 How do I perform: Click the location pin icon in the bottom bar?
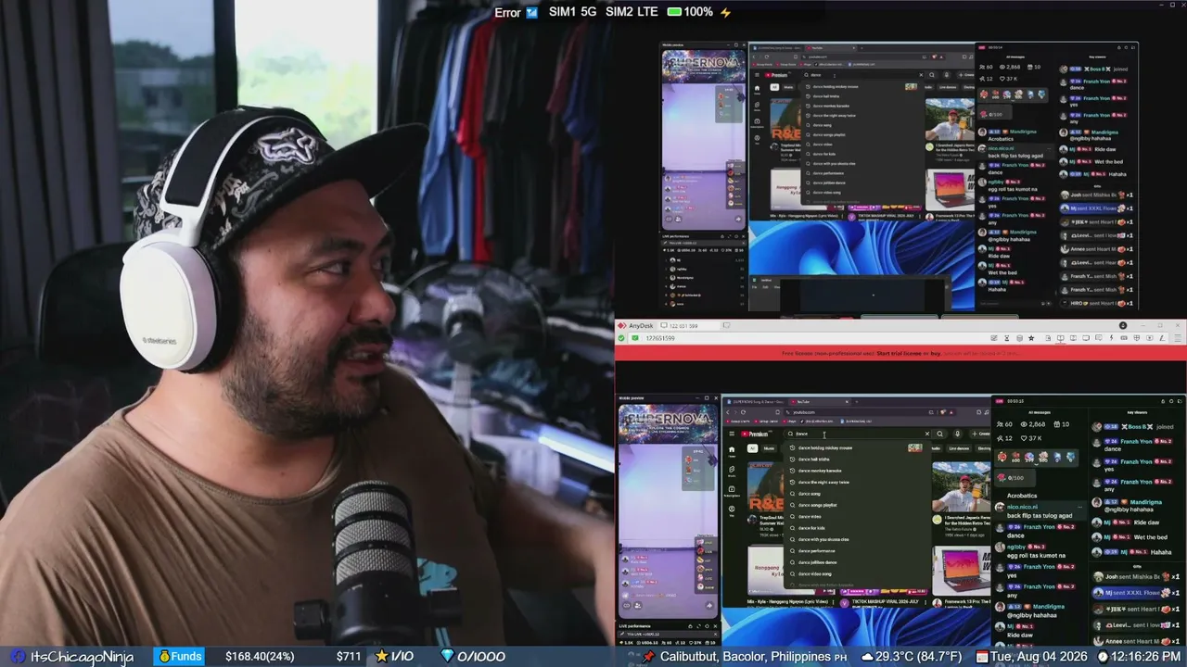[x=649, y=657]
